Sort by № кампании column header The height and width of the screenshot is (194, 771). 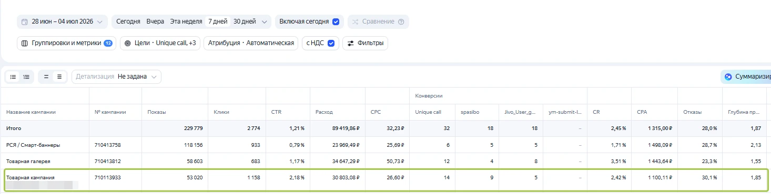[110, 112]
